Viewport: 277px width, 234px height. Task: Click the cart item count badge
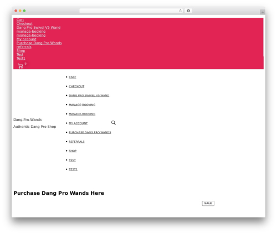coord(25,64)
